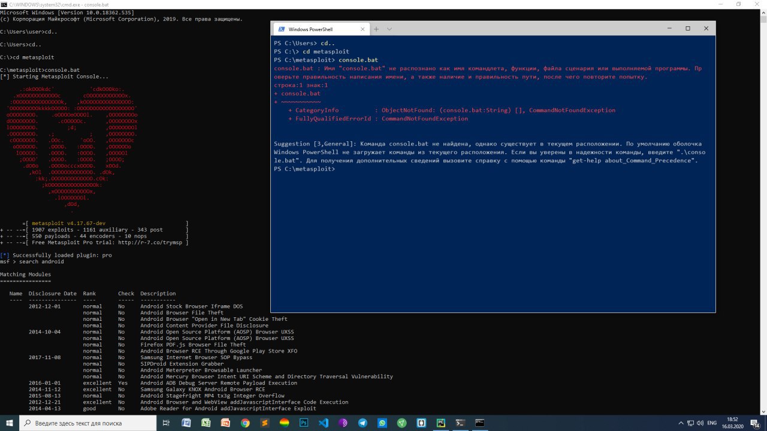
Task: Click the 'PS C:\metasploit>' empty prompt line
Action: click(304, 169)
